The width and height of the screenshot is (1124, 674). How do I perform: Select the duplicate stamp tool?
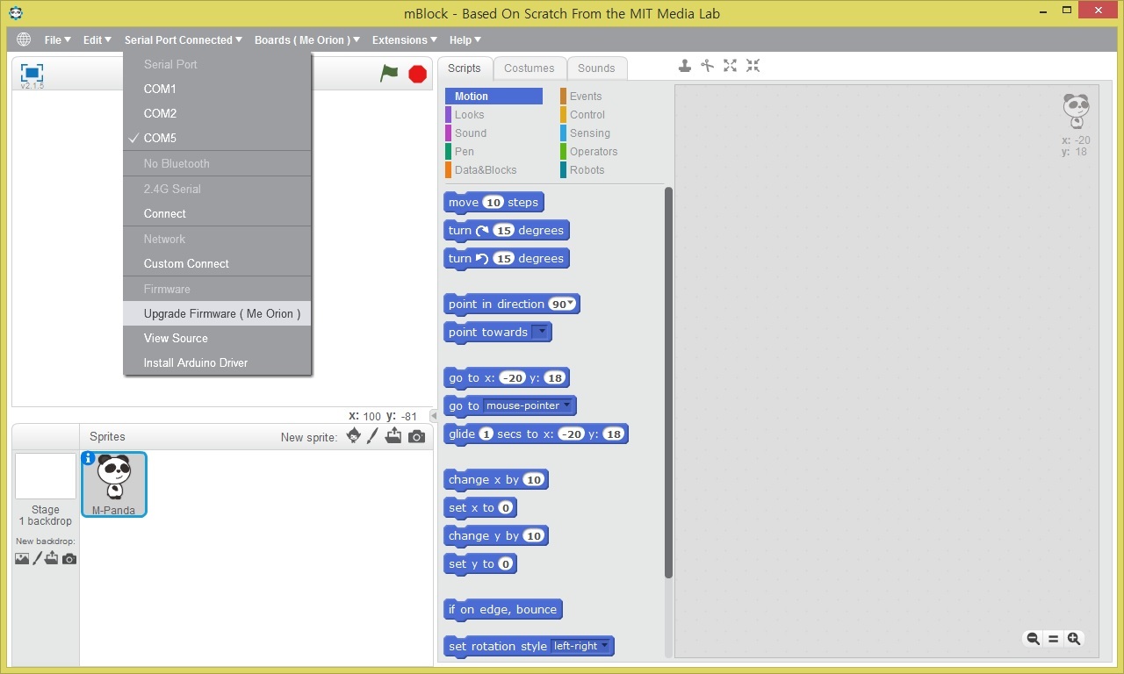coord(685,66)
